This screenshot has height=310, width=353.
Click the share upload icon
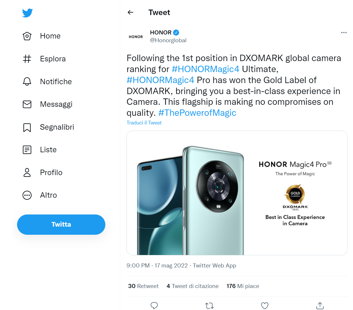click(320, 305)
